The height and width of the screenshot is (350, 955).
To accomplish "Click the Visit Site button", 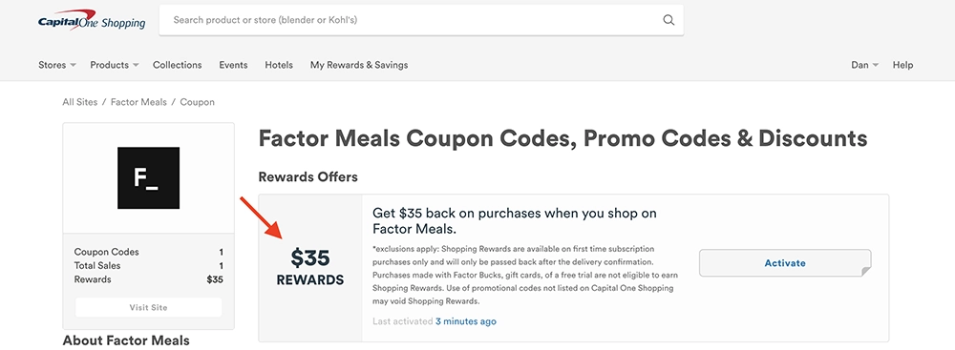I will [x=149, y=307].
